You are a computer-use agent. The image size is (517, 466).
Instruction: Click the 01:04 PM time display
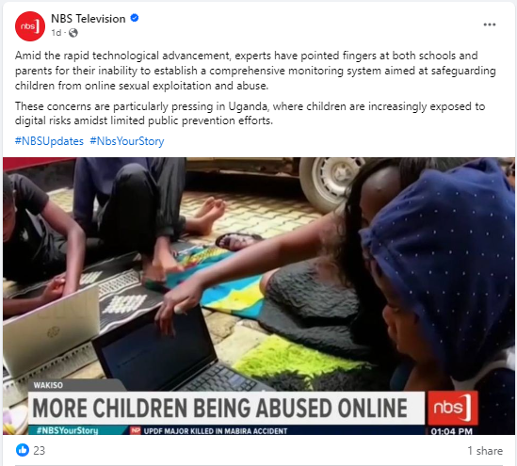coord(451,431)
